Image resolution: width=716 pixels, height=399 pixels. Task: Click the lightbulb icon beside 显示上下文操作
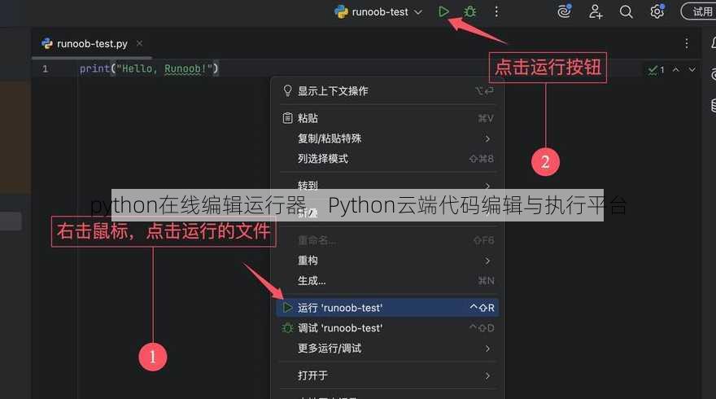(287, 90)
